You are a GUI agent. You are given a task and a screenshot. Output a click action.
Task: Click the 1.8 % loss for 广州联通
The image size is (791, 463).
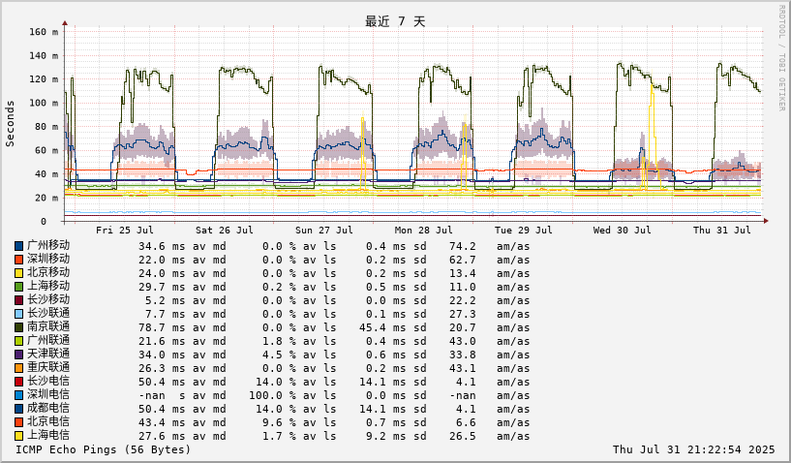click(x=279, y=342)
